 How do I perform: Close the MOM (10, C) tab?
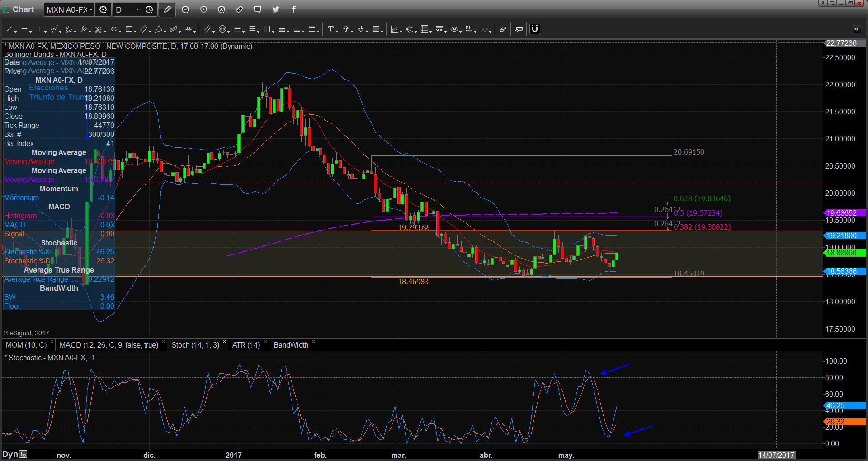52,342
